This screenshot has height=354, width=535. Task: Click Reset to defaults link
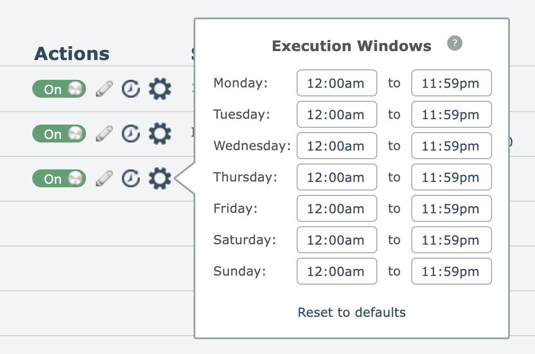[352, 312]
